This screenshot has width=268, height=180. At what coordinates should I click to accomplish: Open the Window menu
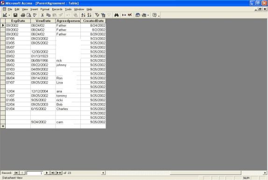click(79, 9)
